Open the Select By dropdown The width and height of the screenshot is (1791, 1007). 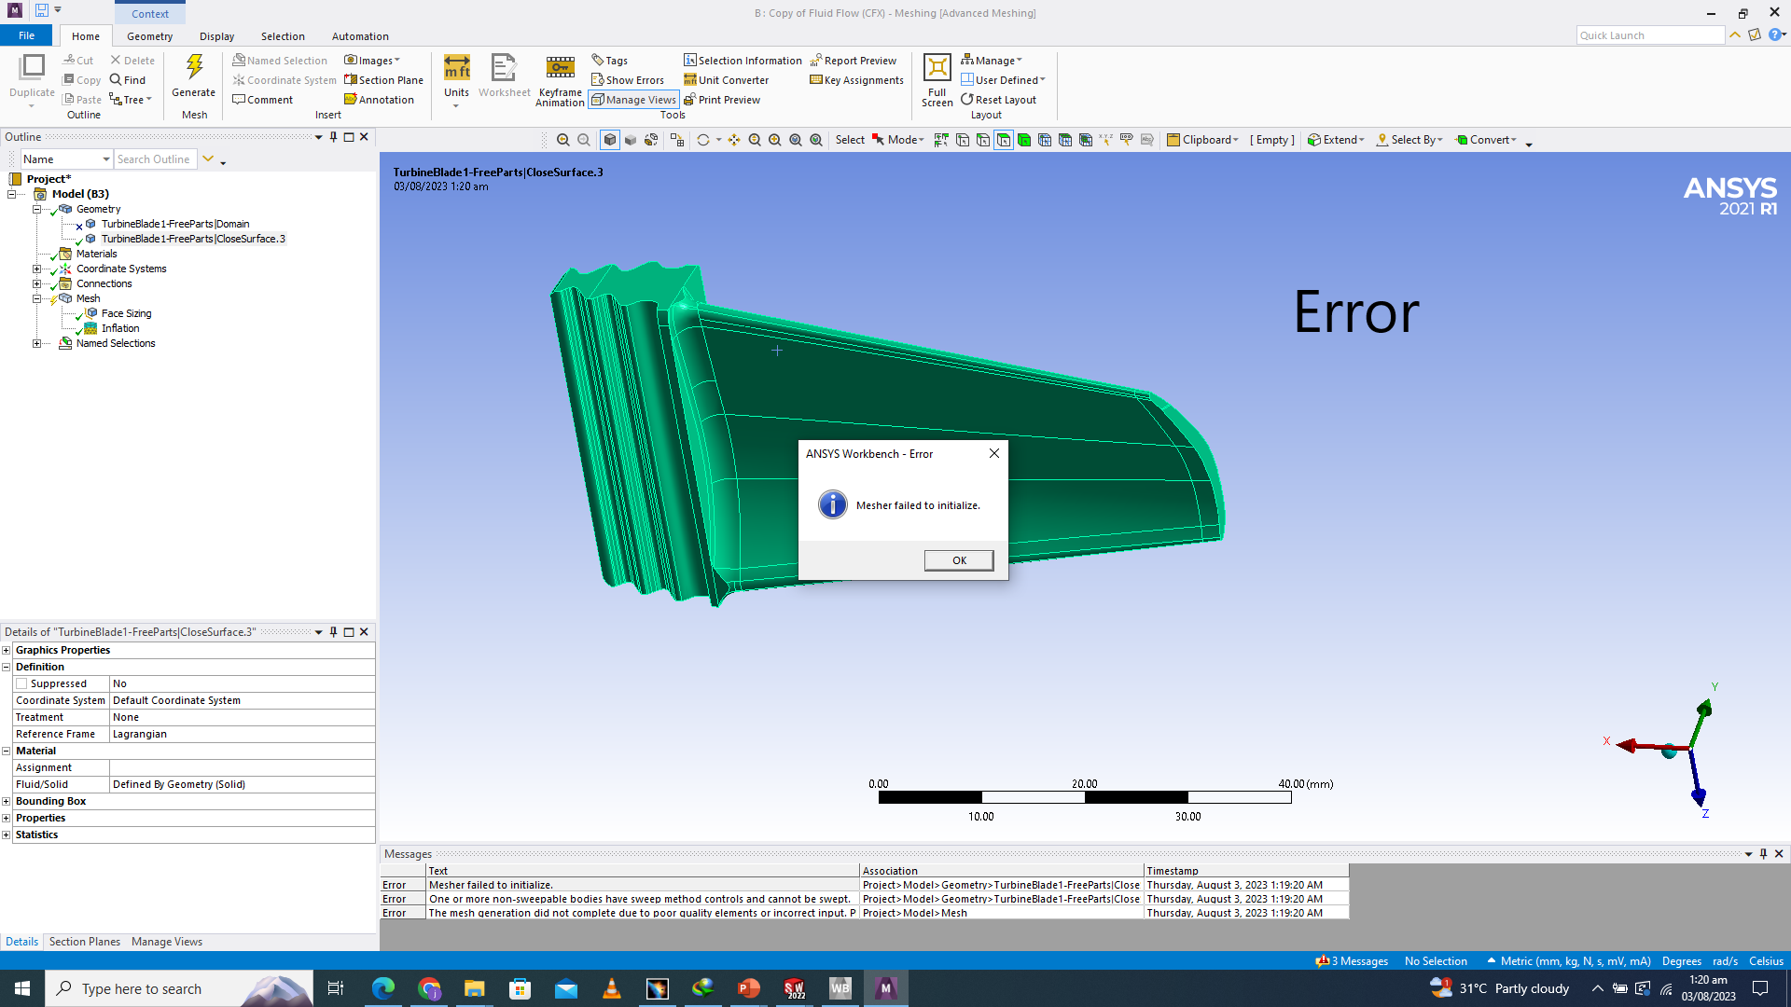point(1409,140)
